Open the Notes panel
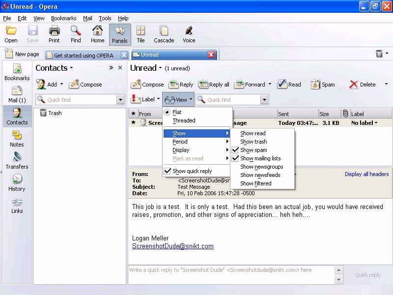Image resolution: width=393 pixels, height=295 pixels. 17,139
